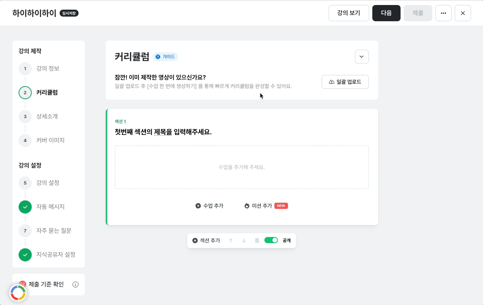The width and height of the screenshot is (483, 305).
Task: Click the 자동 메시지 green check icon
Action: point(25,207)
